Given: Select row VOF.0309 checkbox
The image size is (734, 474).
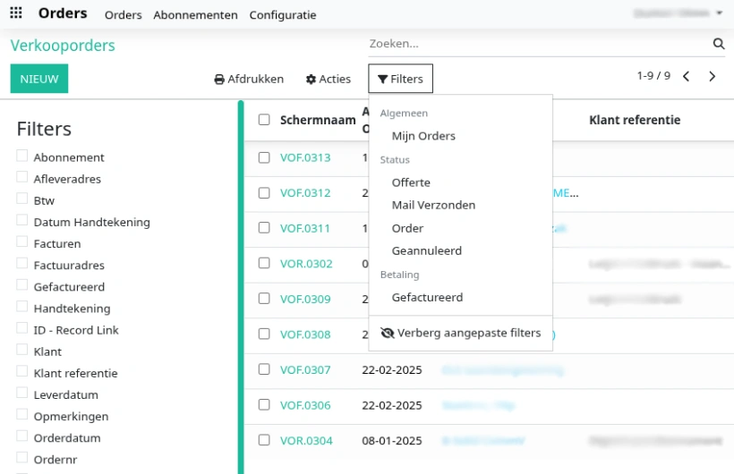Looking at the screenshot, I should point(264,299).
